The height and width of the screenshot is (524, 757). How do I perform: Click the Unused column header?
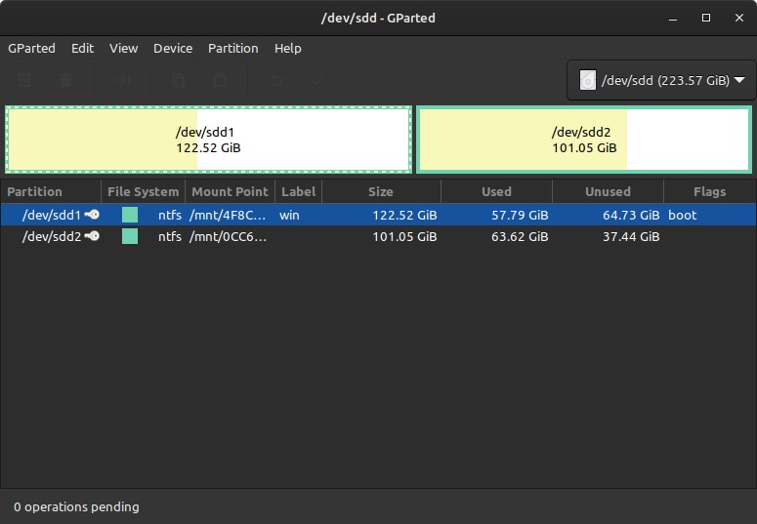tap(608, 191)
